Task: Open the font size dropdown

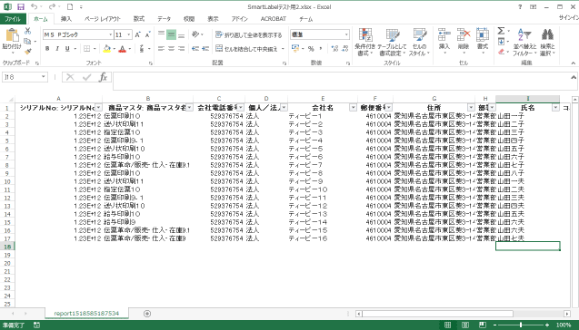Action: tap(129, 34)
